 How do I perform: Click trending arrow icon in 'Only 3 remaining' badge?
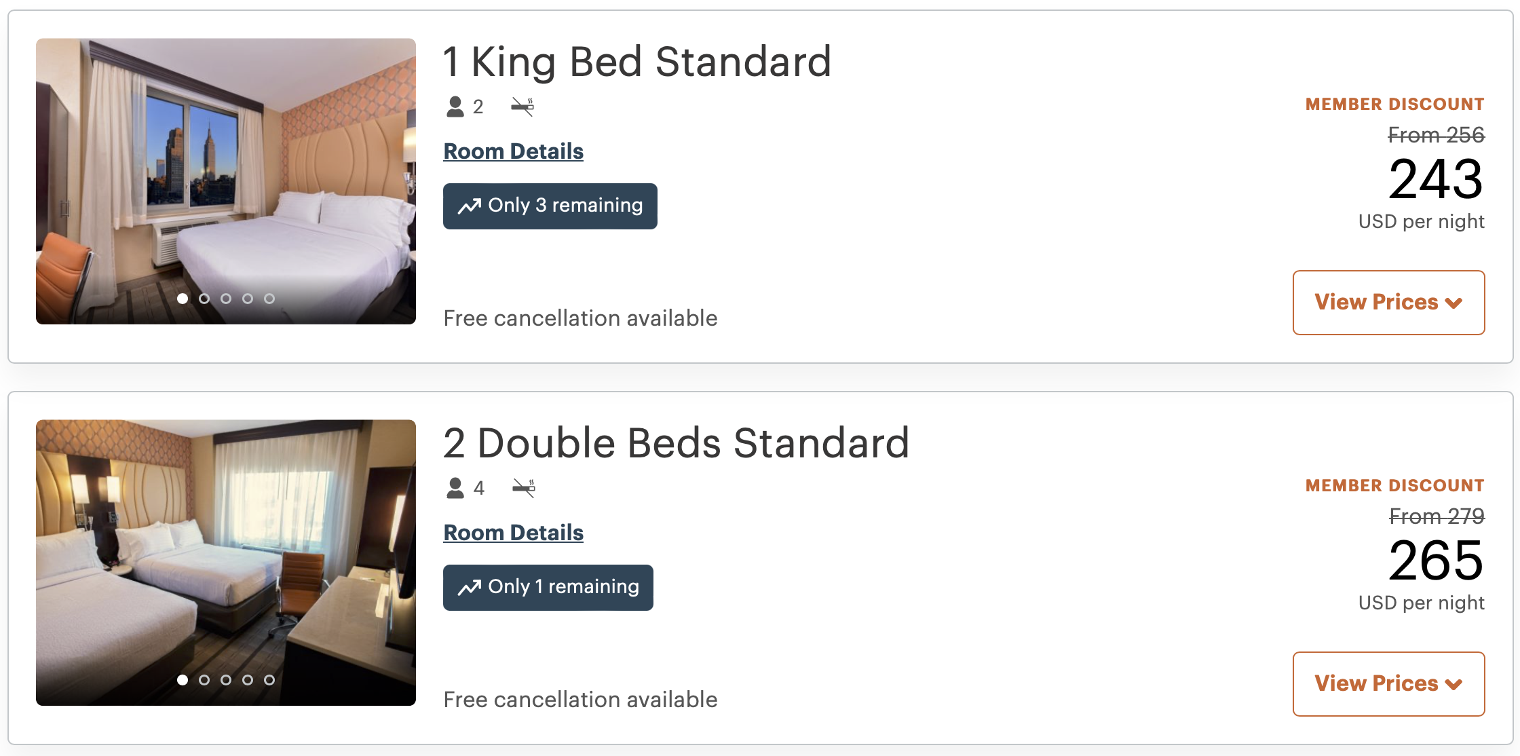(x=469, y=206)
